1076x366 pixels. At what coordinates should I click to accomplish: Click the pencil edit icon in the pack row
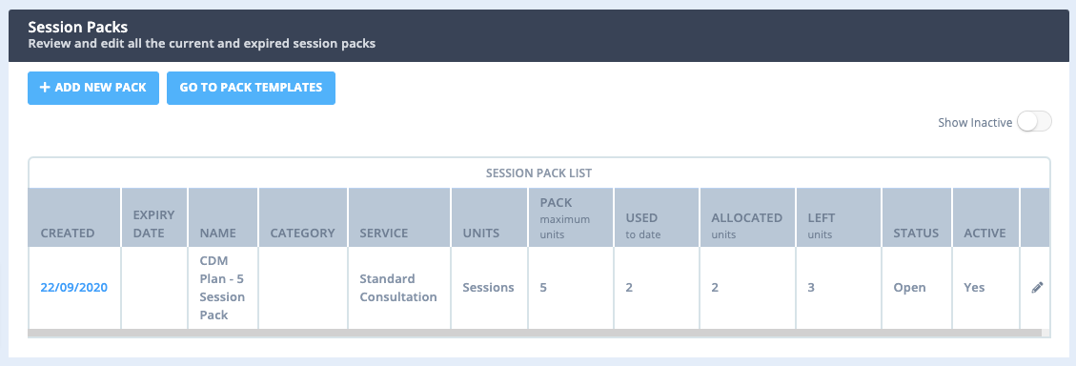click(1037, 288)
